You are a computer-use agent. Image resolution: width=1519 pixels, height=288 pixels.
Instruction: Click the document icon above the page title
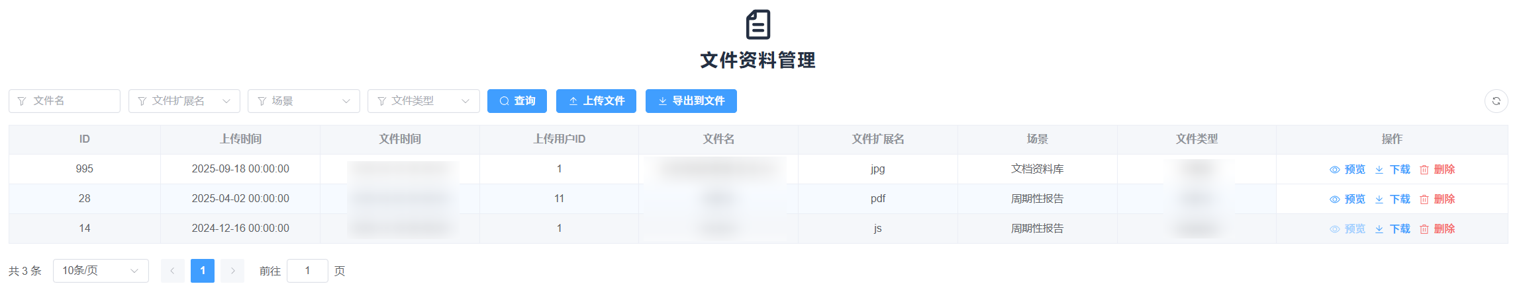coord(758,25)
